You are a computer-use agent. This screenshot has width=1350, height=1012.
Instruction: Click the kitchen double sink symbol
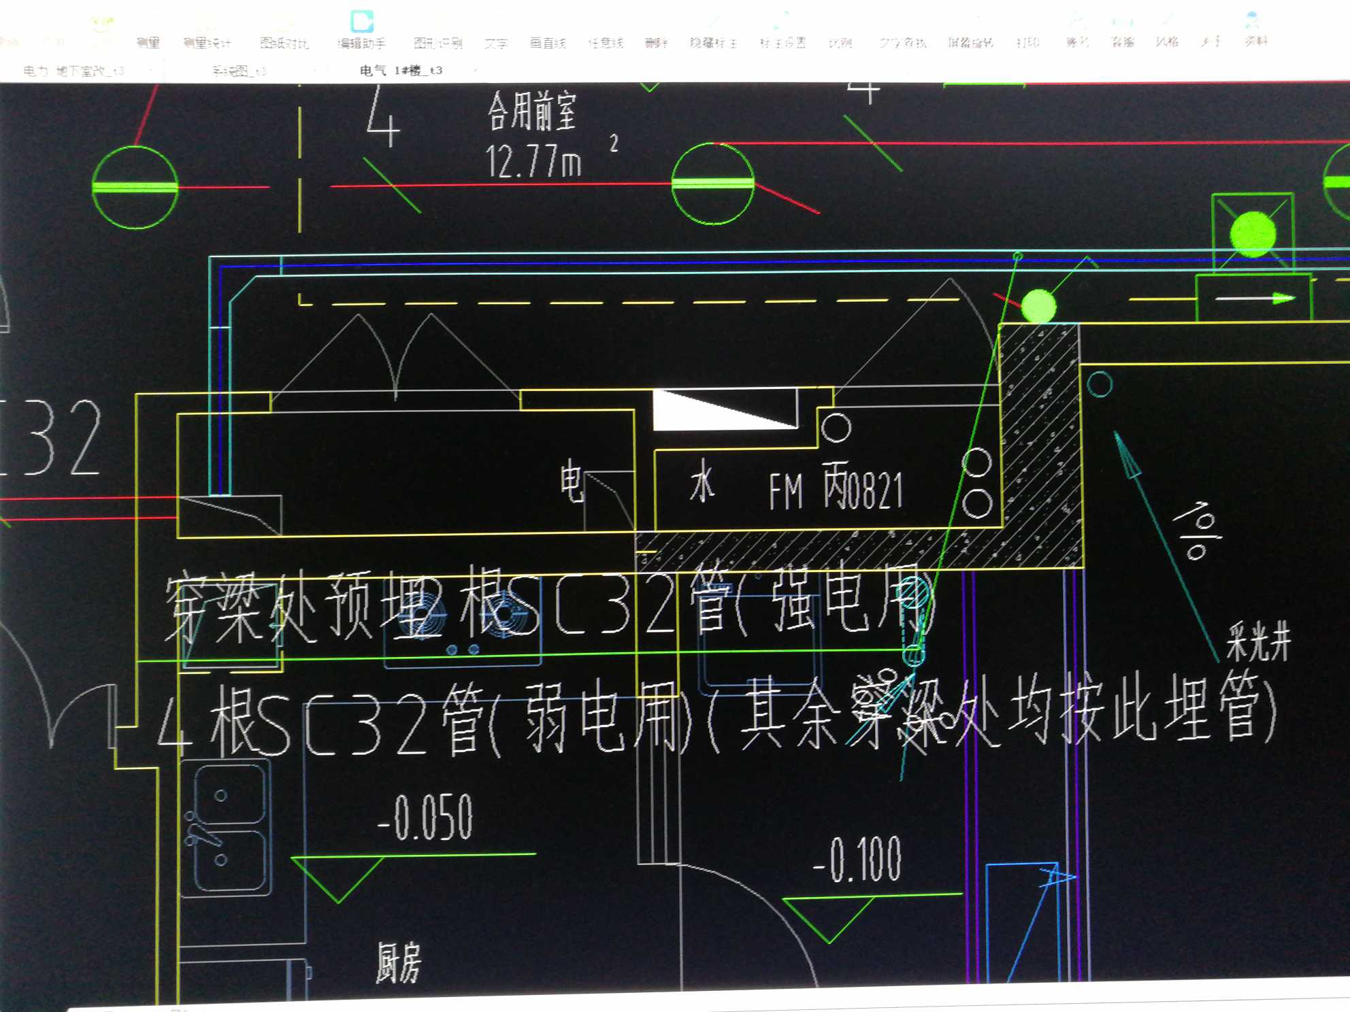[x=227, y=827]
